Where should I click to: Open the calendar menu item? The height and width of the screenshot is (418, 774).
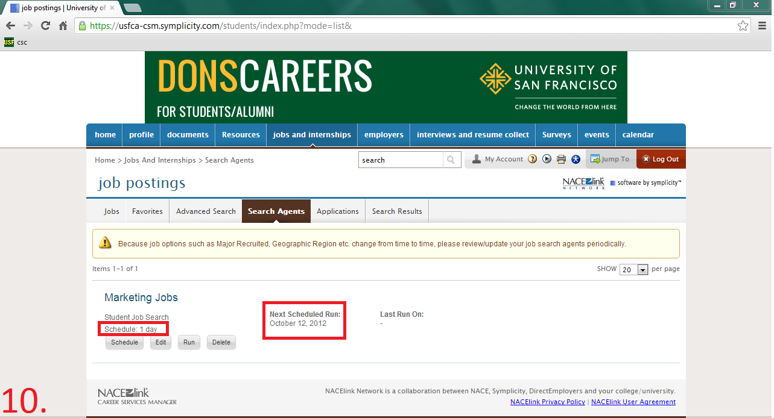pyautogui.click(x=638, y=135)
